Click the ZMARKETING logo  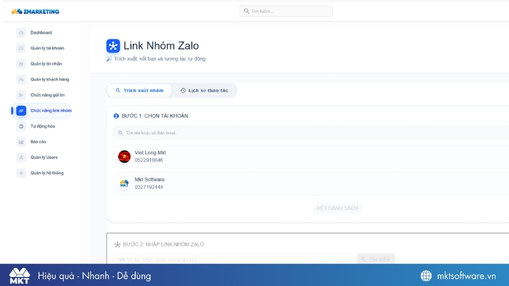click(36, 11)
